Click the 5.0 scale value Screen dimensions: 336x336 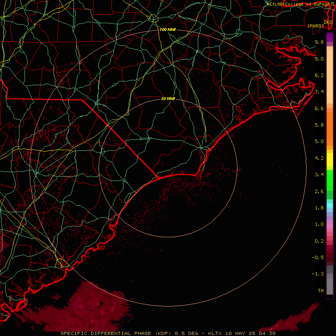click(x=319, y=141)
